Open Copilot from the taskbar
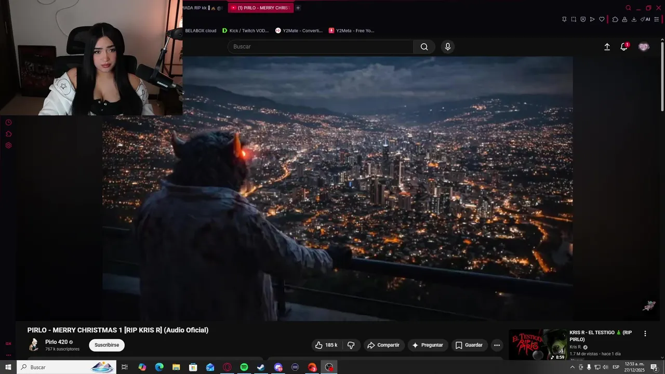The width and height of the screenshot is (665, 374). (142, 367)
